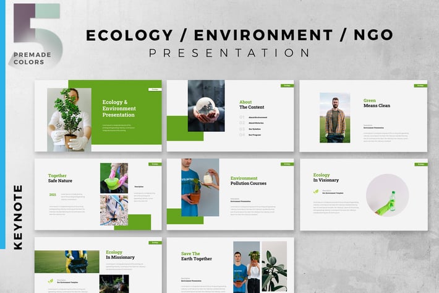The width and height of the screenshot is (439, 293).
Task: Select the 'Ecology In Missionary' heading
Action: coord(120,255)
